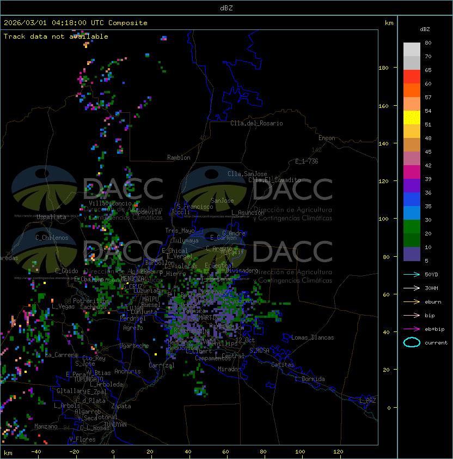Click the 'Tres_Mayo' map label

[x=180, y=231]
